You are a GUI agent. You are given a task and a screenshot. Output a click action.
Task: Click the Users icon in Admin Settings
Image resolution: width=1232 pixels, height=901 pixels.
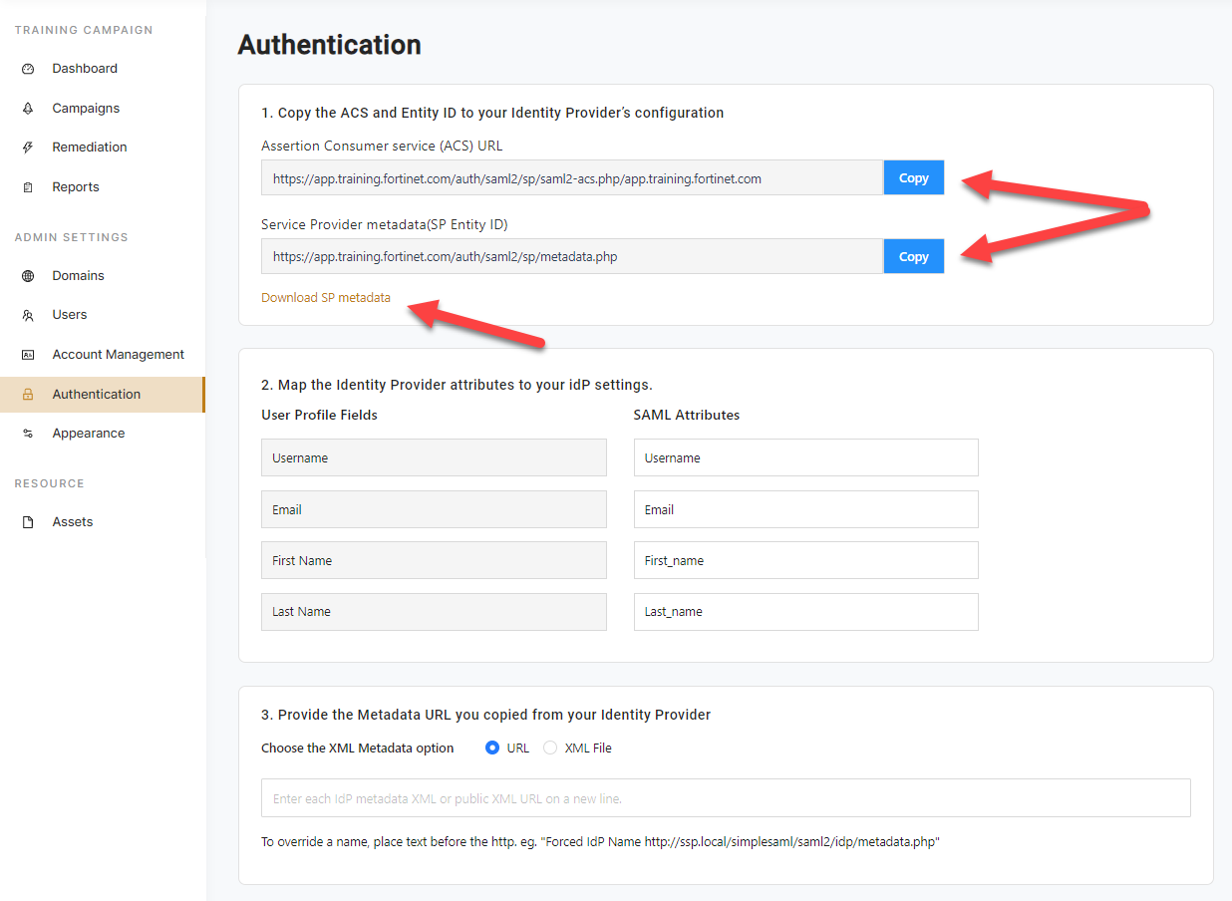29,314
